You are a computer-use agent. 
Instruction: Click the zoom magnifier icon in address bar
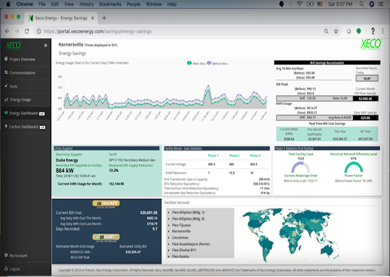pyautogui.click(x=326, y=31)
